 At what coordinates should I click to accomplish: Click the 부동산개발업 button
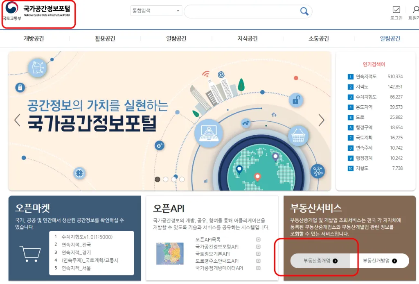pyautogui.click(x=379, y=261)
